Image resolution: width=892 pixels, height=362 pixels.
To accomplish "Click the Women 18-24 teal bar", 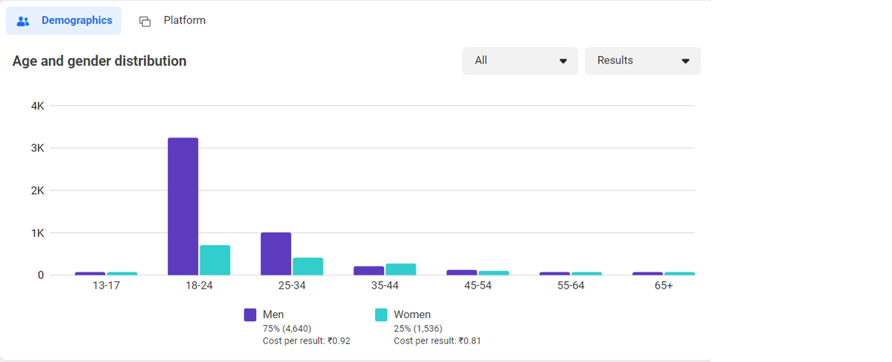I will point(215,260).
